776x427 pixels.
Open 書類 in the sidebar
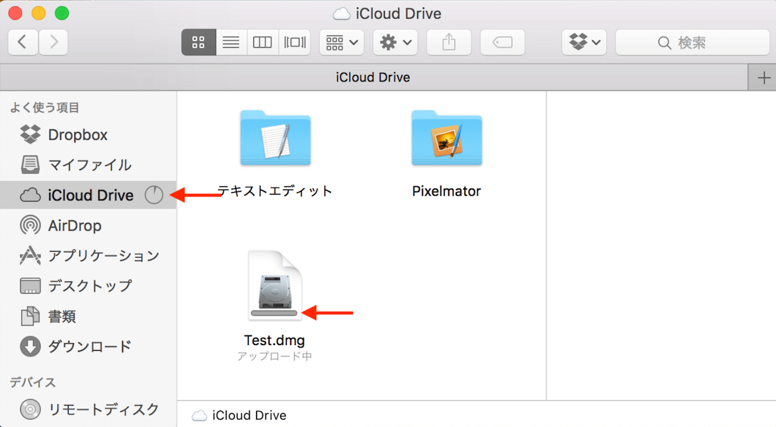click(x=88, y=316)
